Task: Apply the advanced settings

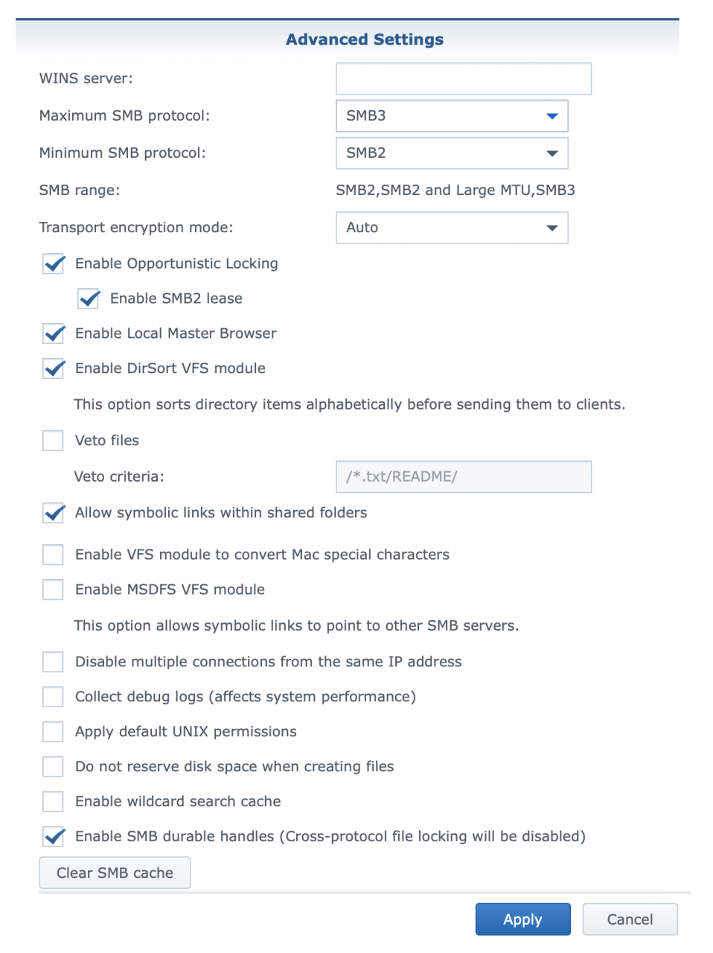Action: coord(522,919)
